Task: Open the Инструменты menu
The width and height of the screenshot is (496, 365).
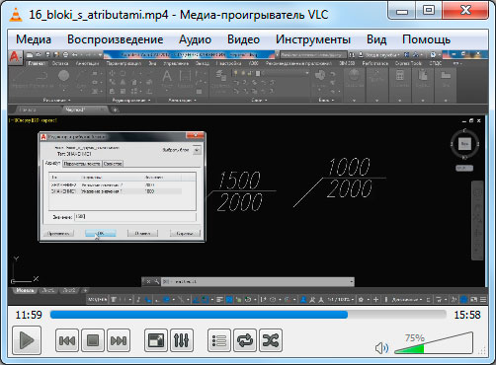Action: click(x=313, y=39)
